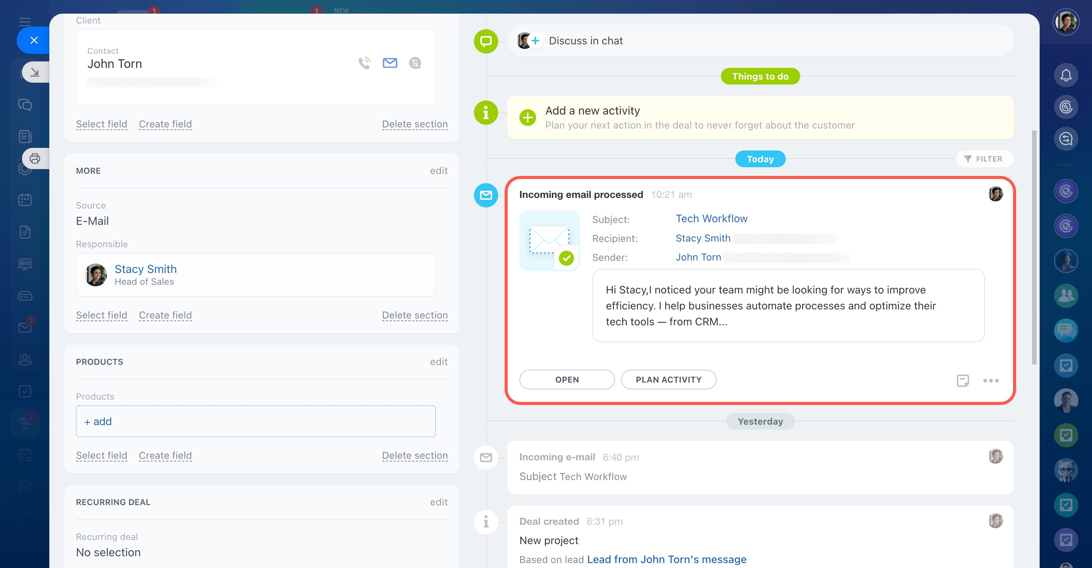1092x568 pixels.
Task: Click Select field under the Products section
Action: pyautogui.click(x=101, y=455)
